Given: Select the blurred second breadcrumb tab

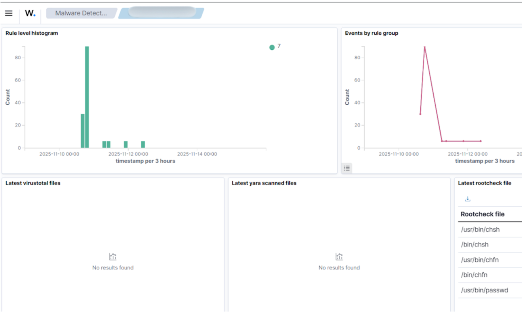Looking at the screenshot, I should (x=162, y=13).
